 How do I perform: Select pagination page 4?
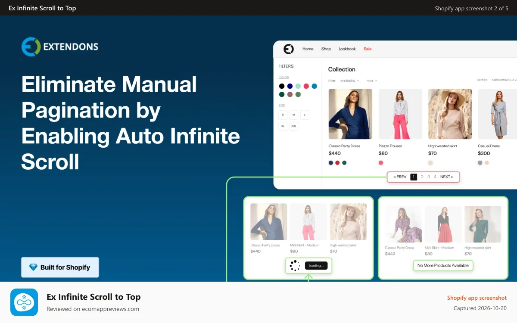pos(435,177)
